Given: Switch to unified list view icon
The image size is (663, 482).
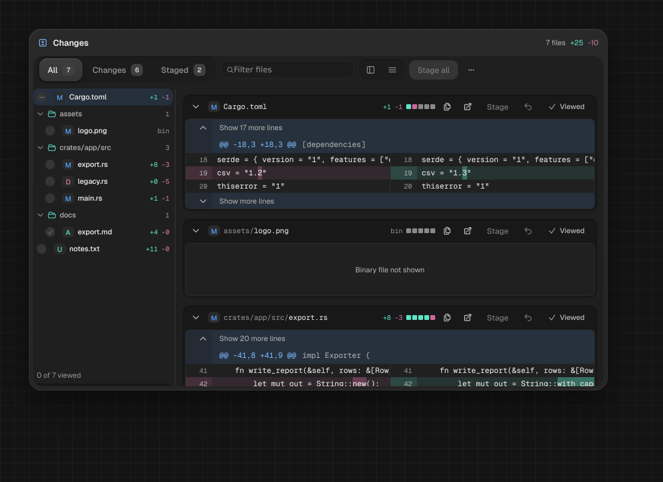Looking at the screenshot, I should (x=392, y=70).
